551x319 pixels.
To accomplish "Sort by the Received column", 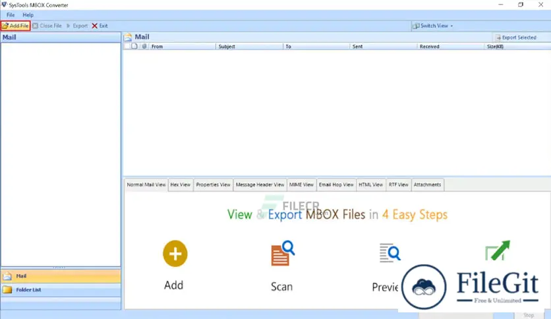I will (x=451, y=46).
